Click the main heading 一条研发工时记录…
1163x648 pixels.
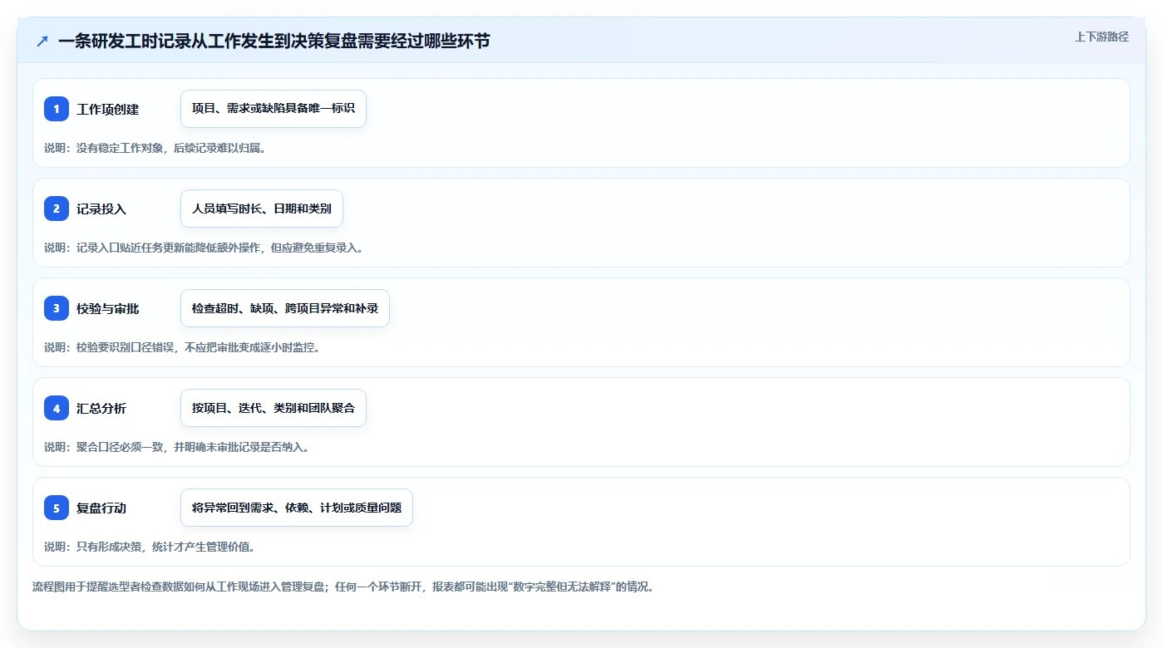click(x=274, y=41)
